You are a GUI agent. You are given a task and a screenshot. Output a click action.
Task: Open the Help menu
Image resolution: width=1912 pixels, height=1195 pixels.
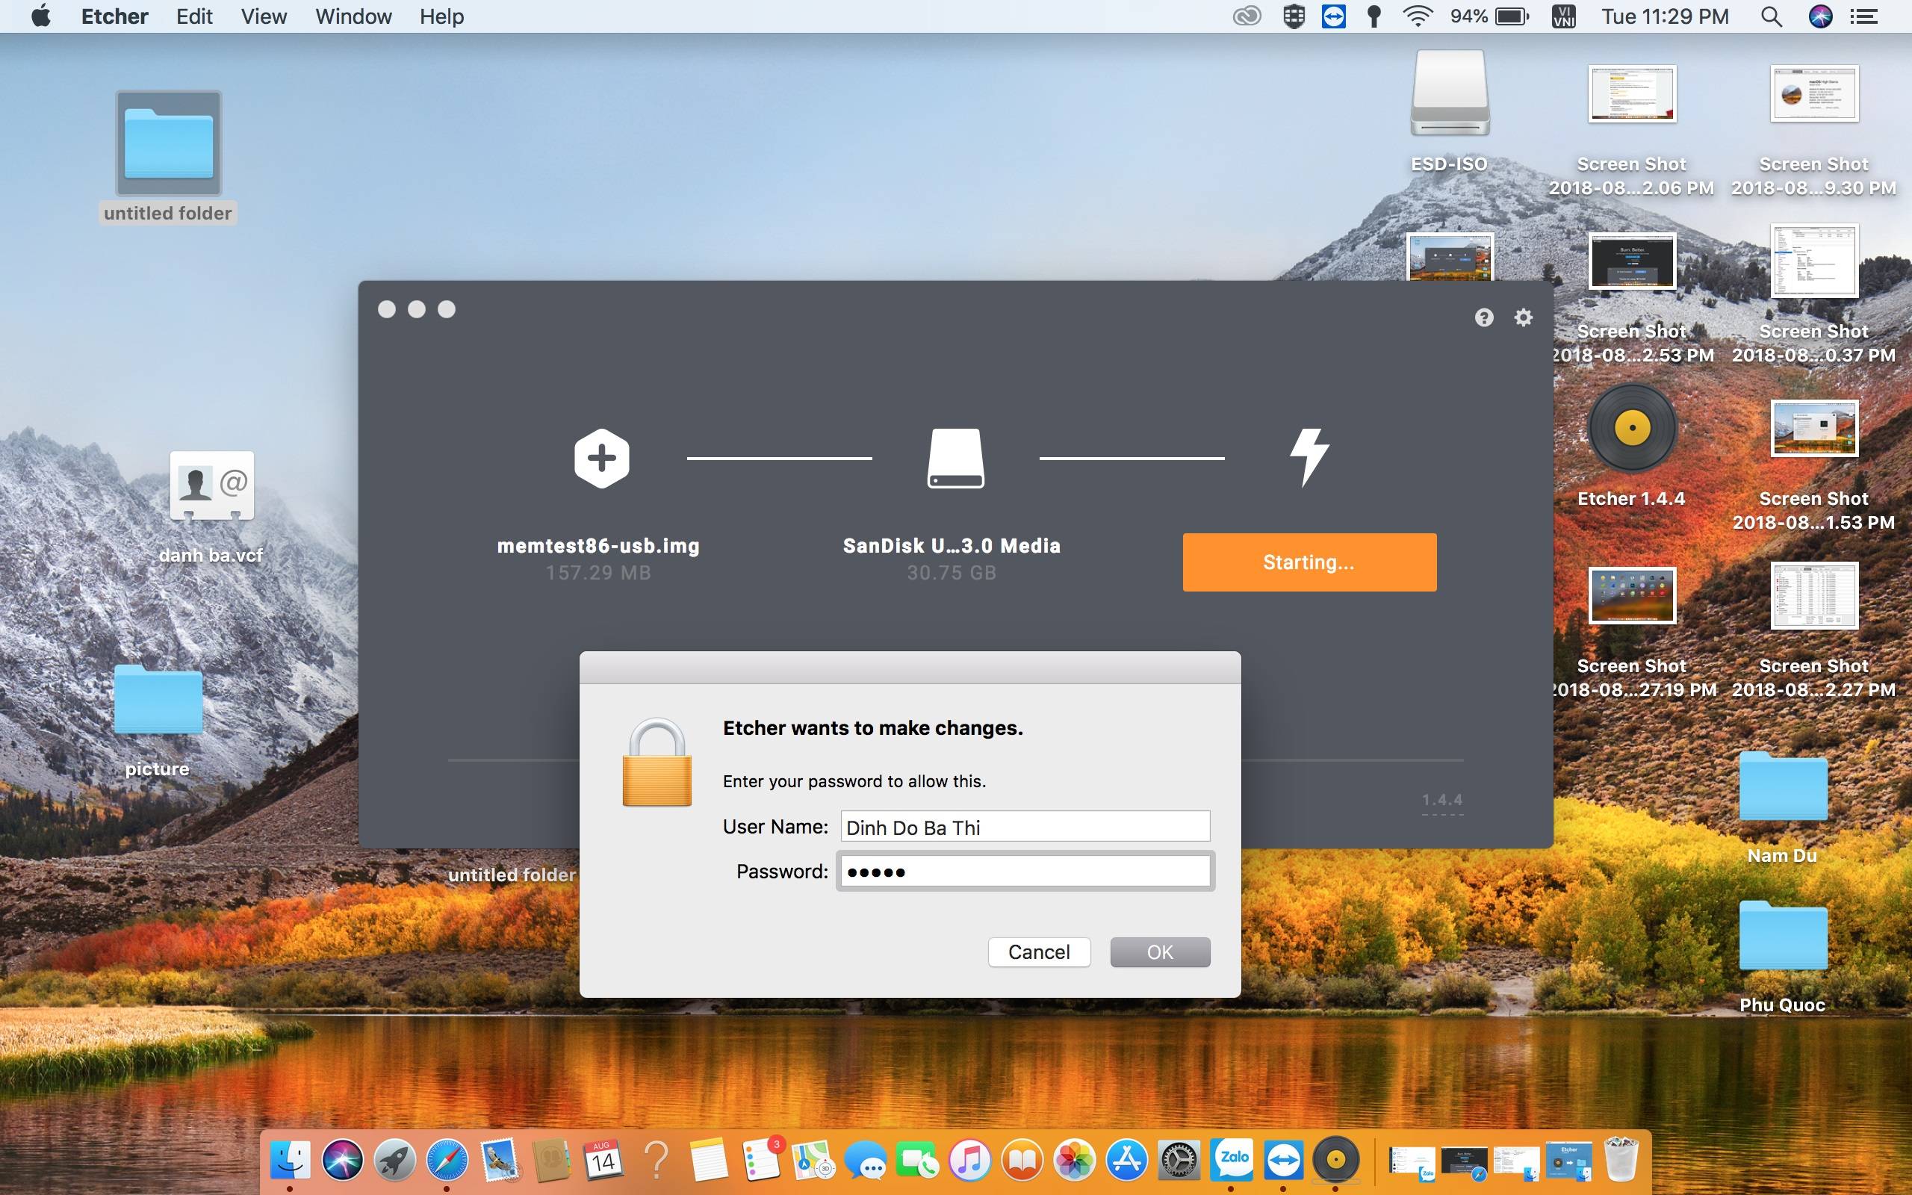click(x=441, y=16)
